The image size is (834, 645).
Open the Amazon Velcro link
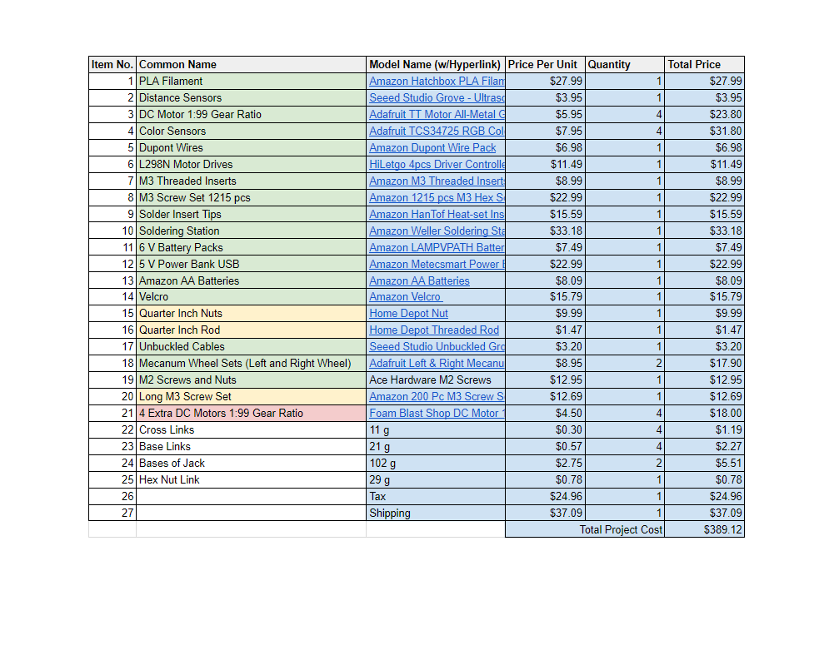[x=406, y=296]
